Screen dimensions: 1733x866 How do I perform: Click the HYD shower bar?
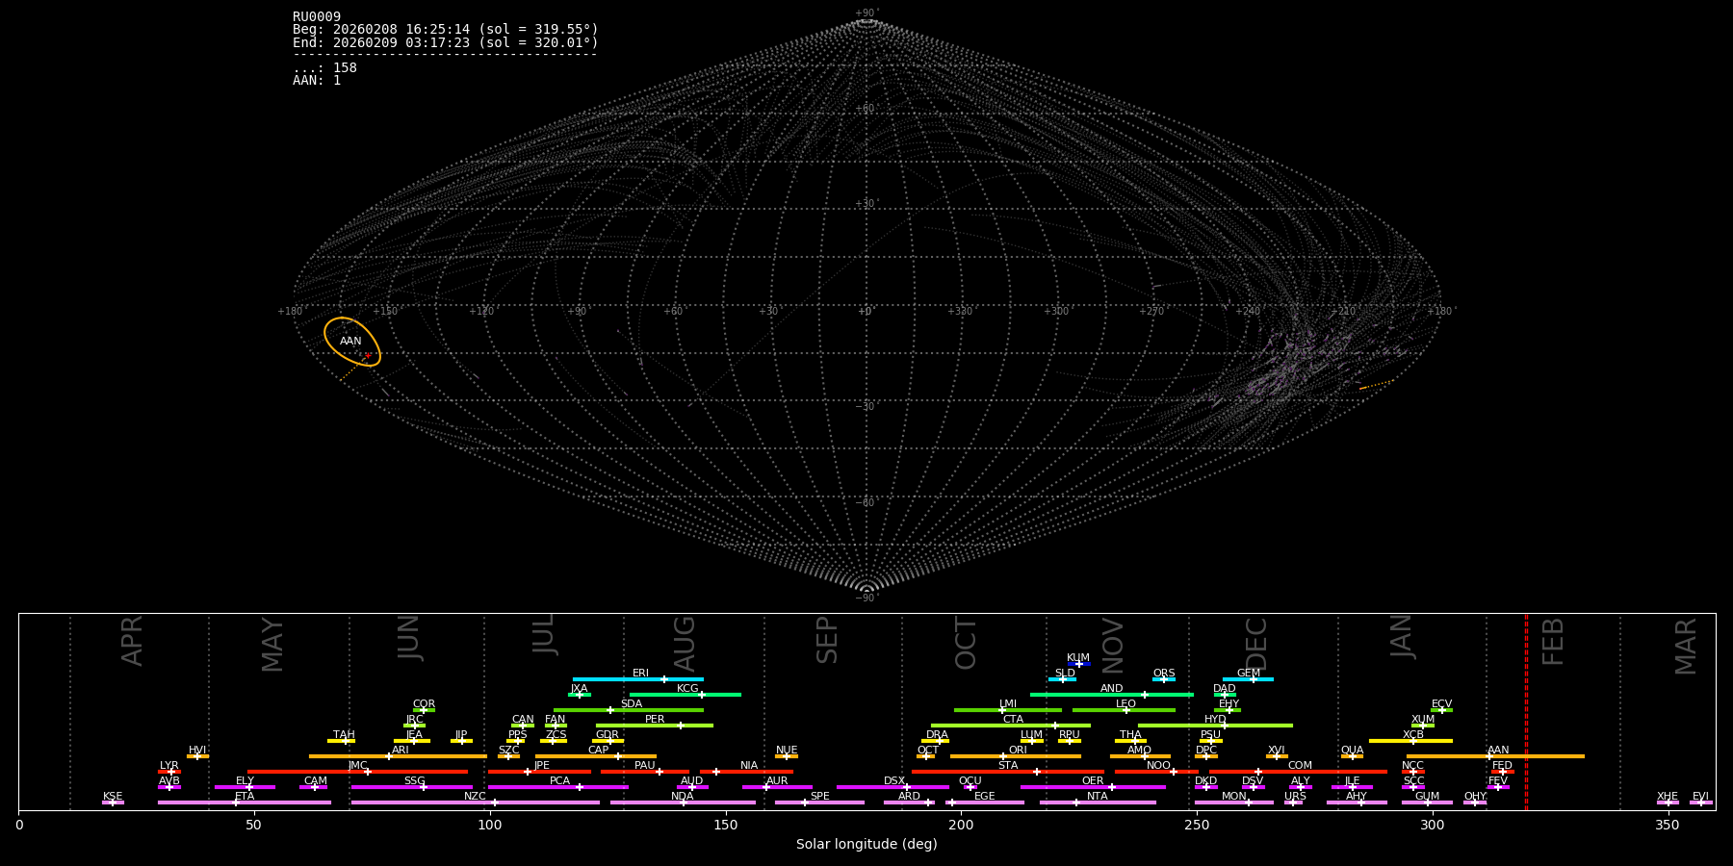coord(1215,726)
